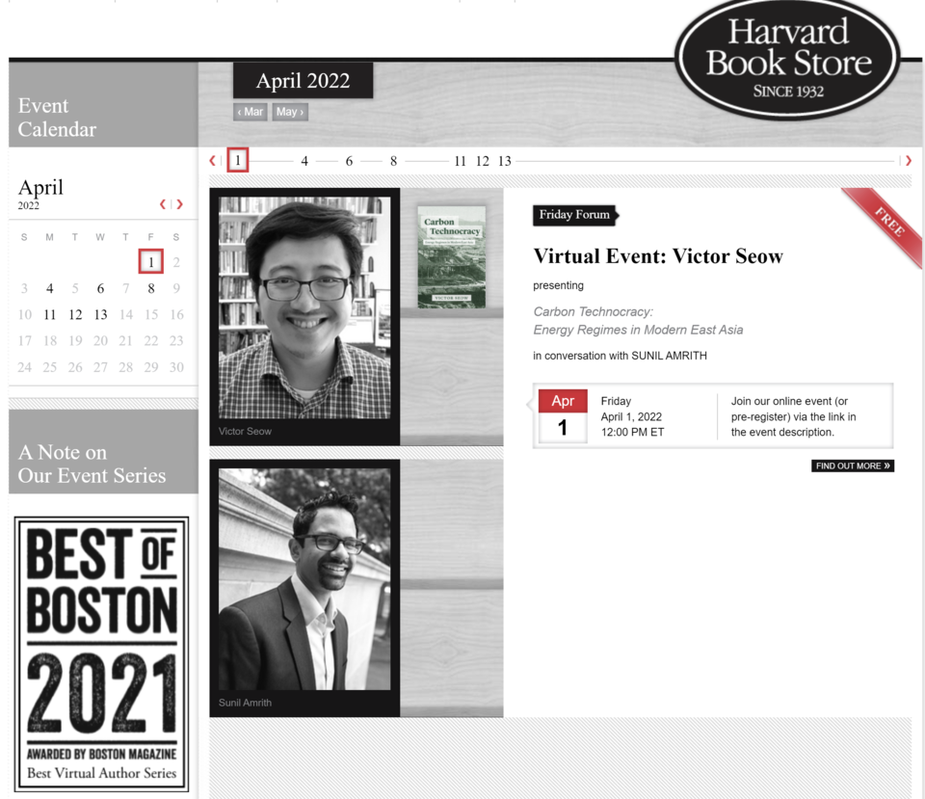
Task: Click 'in conversation with SUNIL AMRITH' text
Action: coord(620,356)
